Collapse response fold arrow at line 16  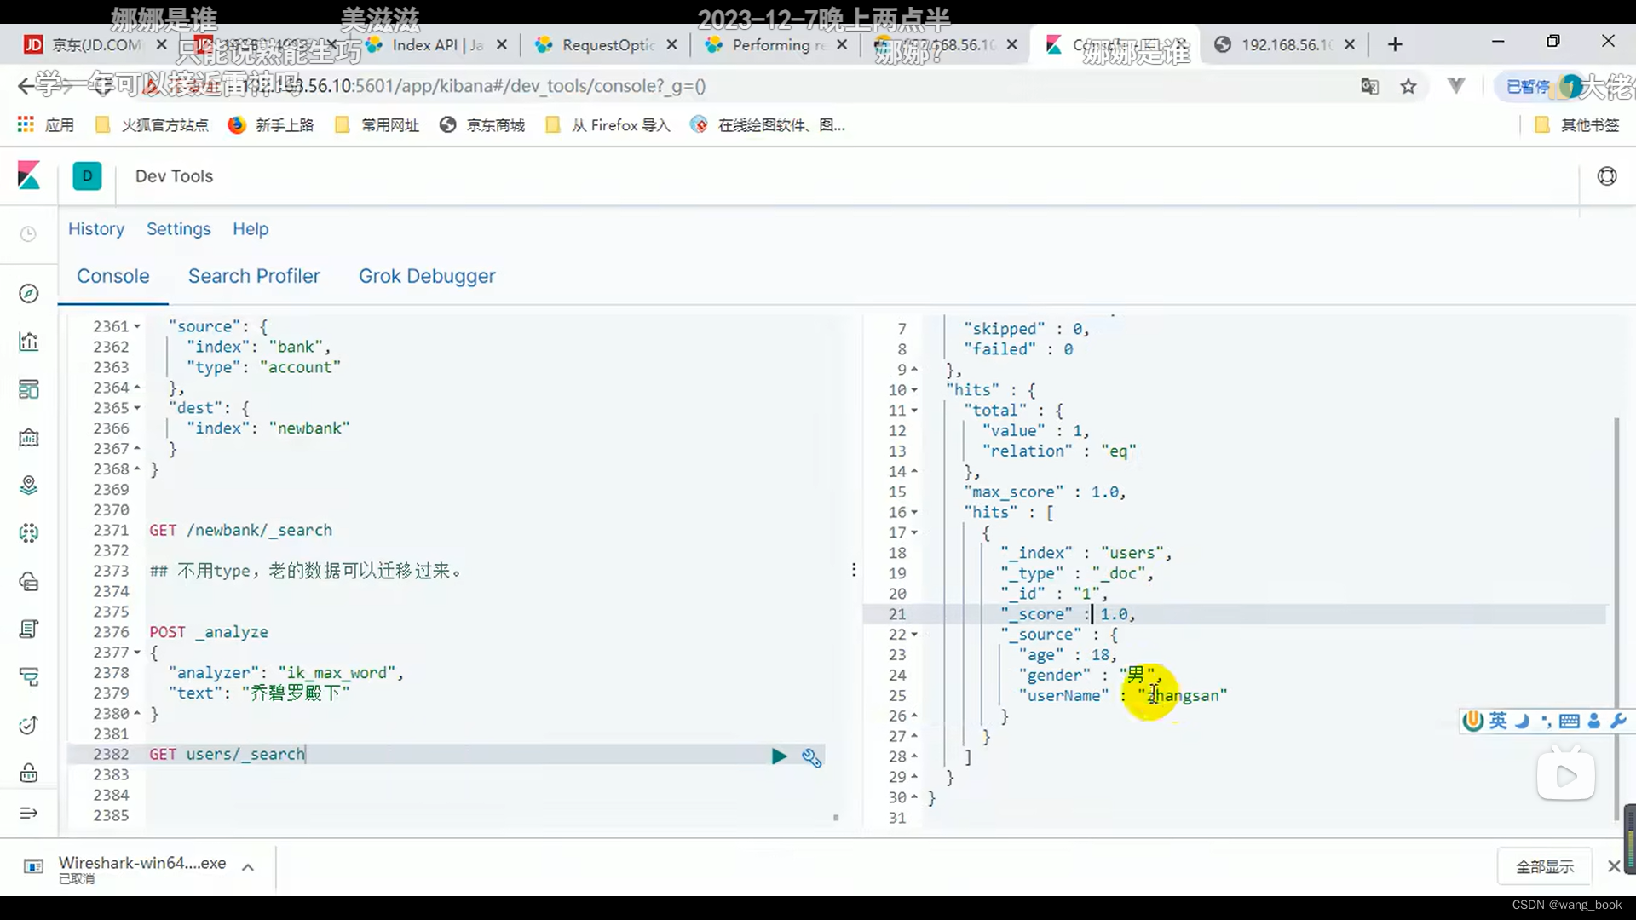[914, 513]
